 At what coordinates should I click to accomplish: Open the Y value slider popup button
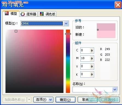[x=92, y=66]
